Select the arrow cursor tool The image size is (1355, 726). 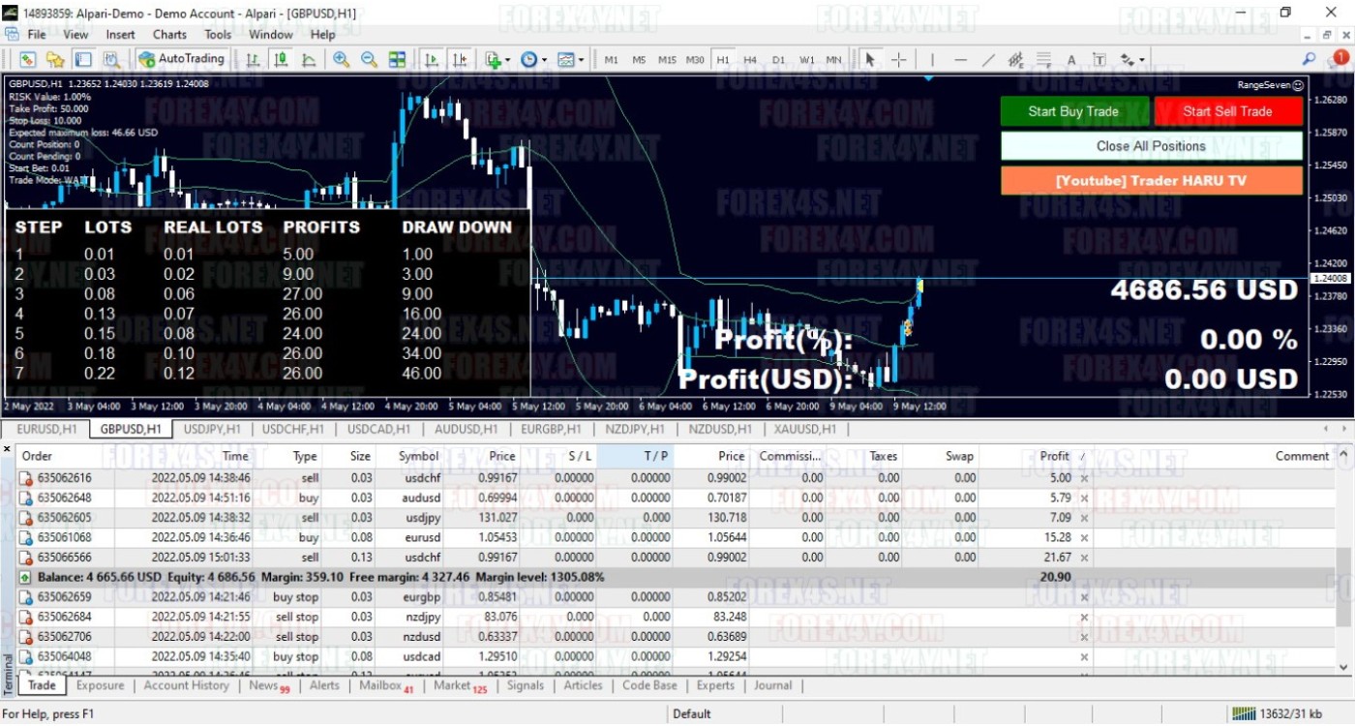point(870,60)
